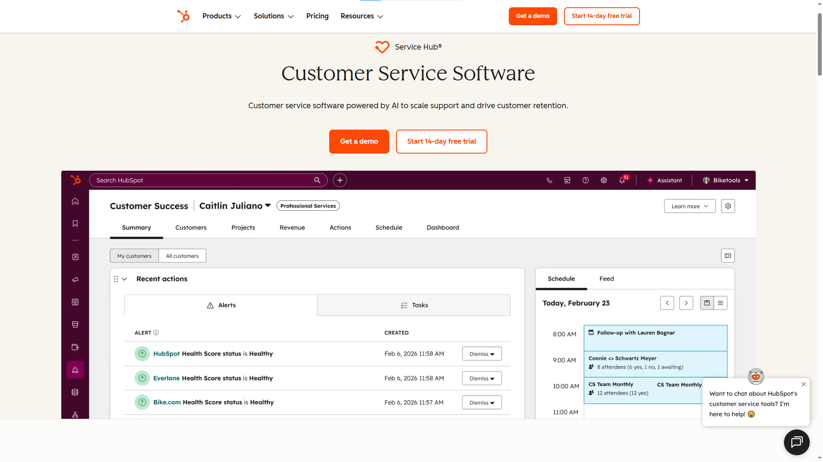The width and height of the screenshot is (823, 462).
Task: Open the Dismiss dropdown for the Everlane alert
Action: click(482, 378)
